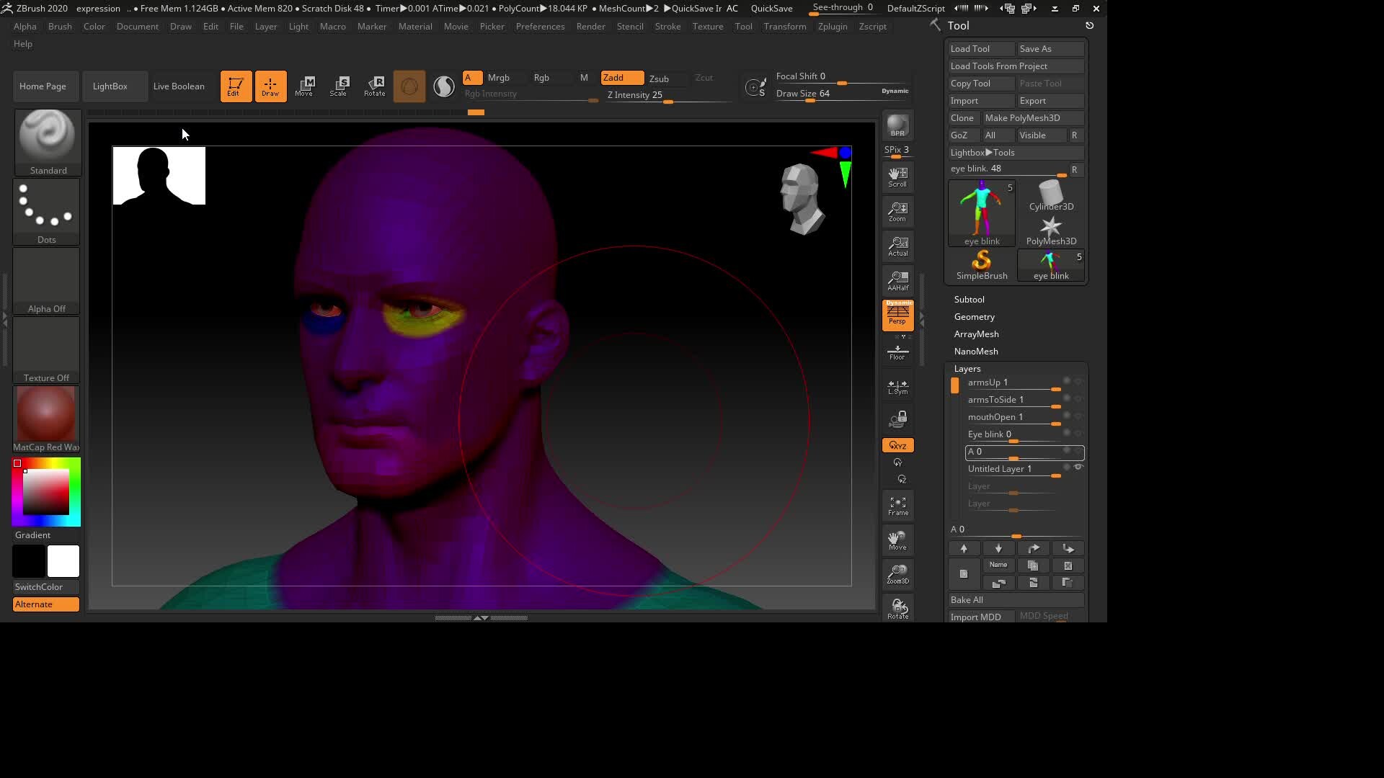This screenshot has height=778, width=1384.
Task: Toggle Perspective distortion on the right shelf
Action: tap(897, 315)
